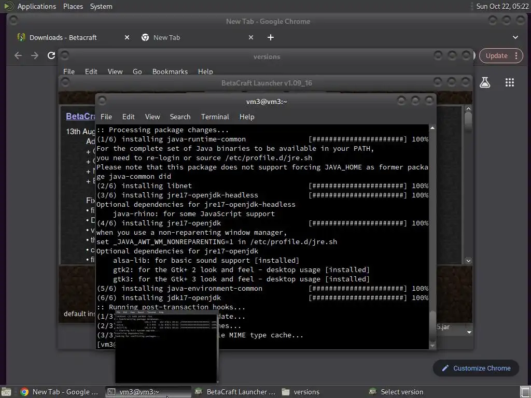Image resolution: width=531 pixels, height=398 pixels.
Task: Open the .jar version dropdown in launcher
Action: [x=469, y=332]
